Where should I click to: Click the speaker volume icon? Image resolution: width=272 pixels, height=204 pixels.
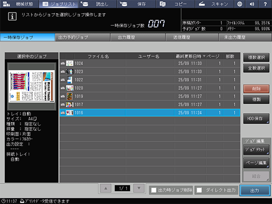(x=252, y=4)
